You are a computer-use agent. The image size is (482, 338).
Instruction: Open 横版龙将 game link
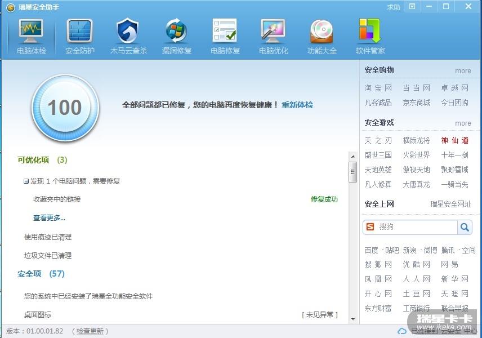point(417,140)
